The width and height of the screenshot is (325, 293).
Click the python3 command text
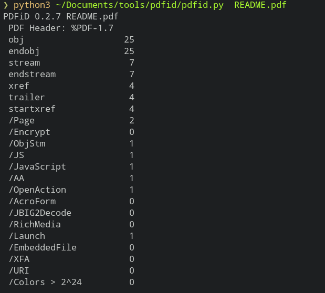tap(32, 5)
